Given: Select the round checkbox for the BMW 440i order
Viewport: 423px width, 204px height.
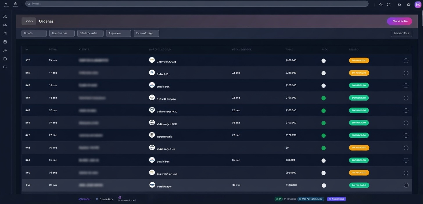Looking at the screenshot, I should (x=406, y=73).
